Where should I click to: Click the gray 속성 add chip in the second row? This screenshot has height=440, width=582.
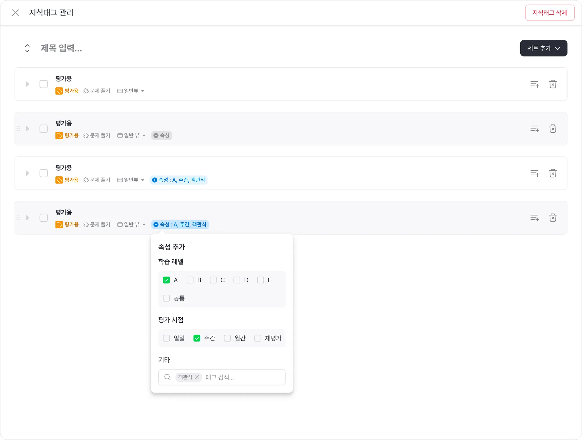(162, 135)
